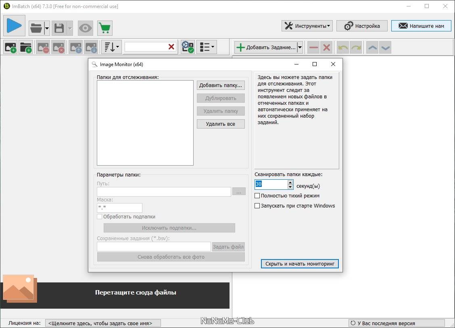Click the undo arrow icon
Screen dimensions: 455x328
(x=343, y=47)
